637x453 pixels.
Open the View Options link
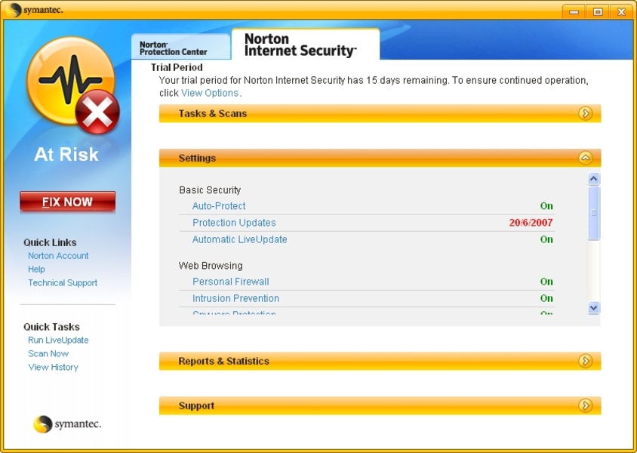pyautogui.click(x=210, y=93)
